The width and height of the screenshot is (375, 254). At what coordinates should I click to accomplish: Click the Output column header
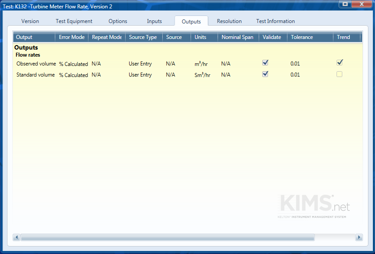point(34,37)
